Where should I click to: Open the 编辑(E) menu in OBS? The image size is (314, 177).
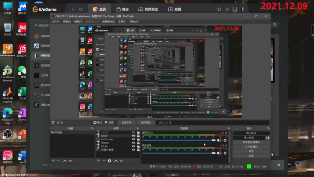point(67,22)
